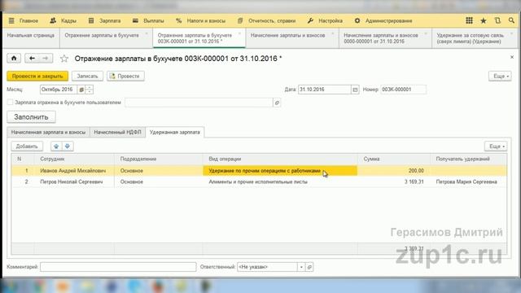
Task: Expand the table 'Еще' menu
Action: tap(496, 146)
